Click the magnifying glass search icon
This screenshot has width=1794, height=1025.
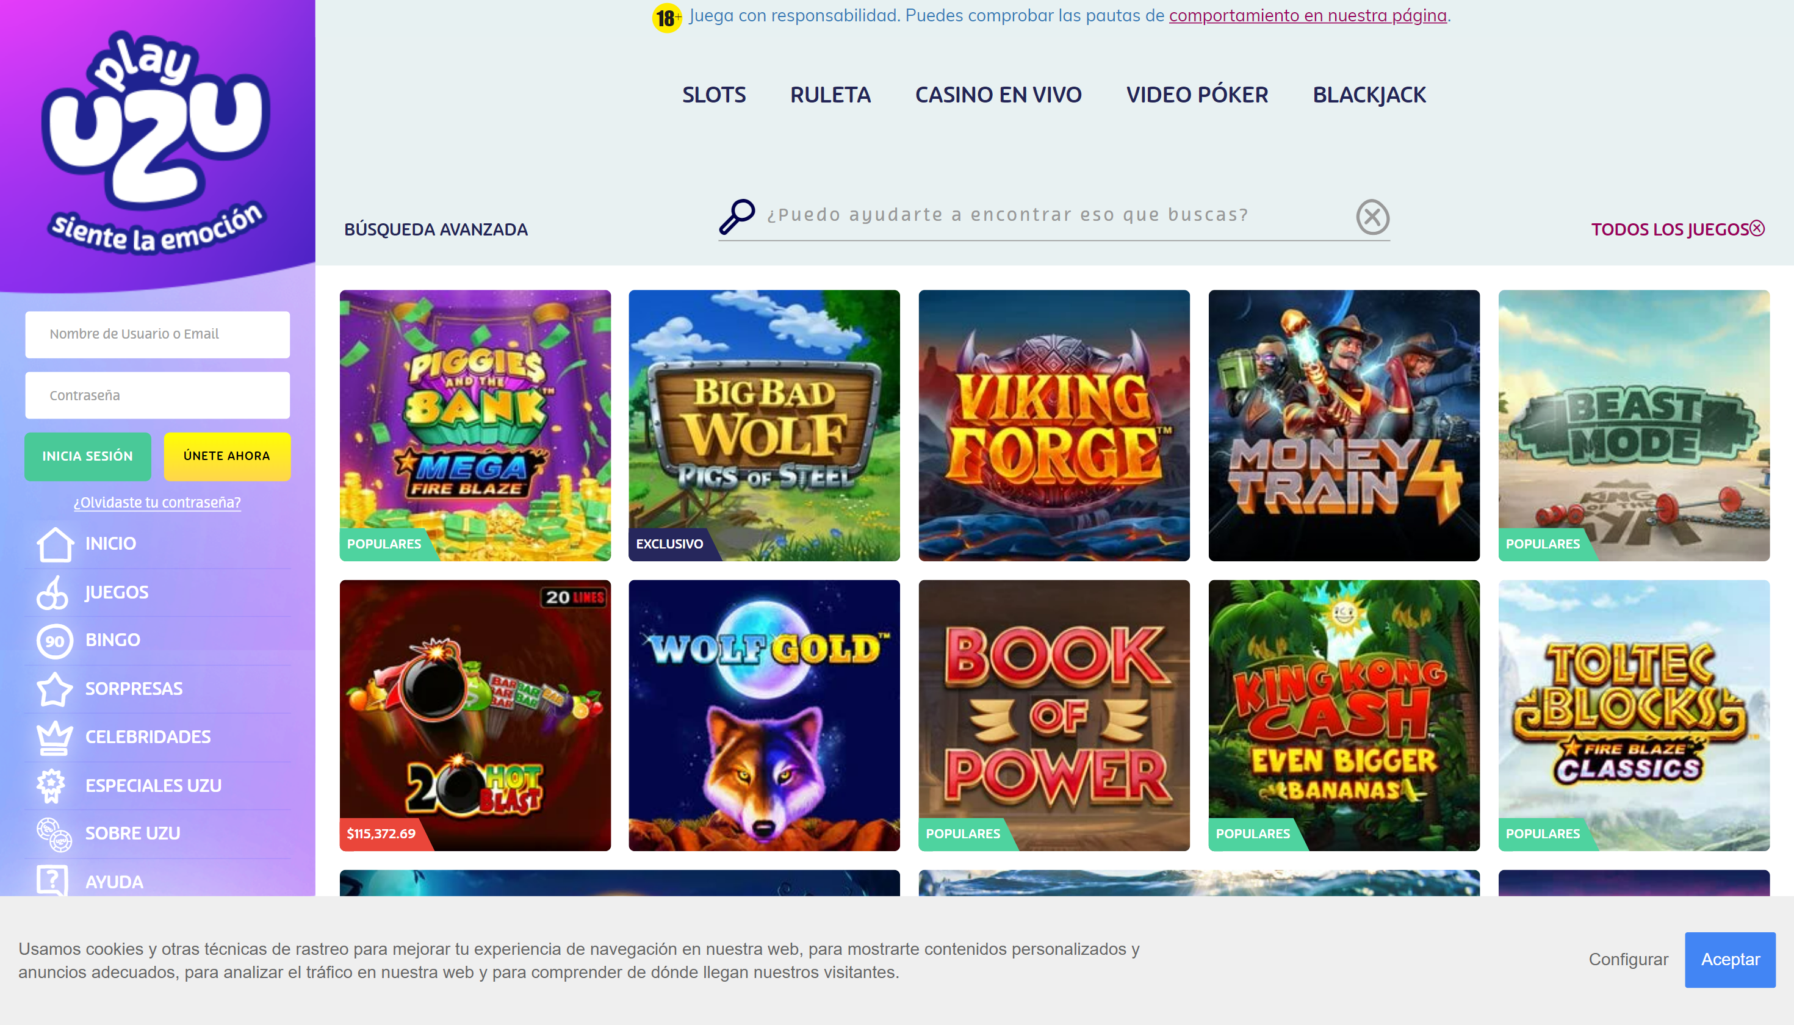tap(737, 216)
